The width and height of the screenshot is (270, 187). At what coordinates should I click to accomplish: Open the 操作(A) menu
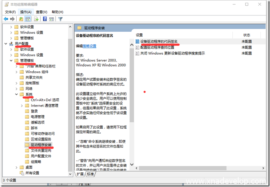pyautogui.click(x=26, y=12)
